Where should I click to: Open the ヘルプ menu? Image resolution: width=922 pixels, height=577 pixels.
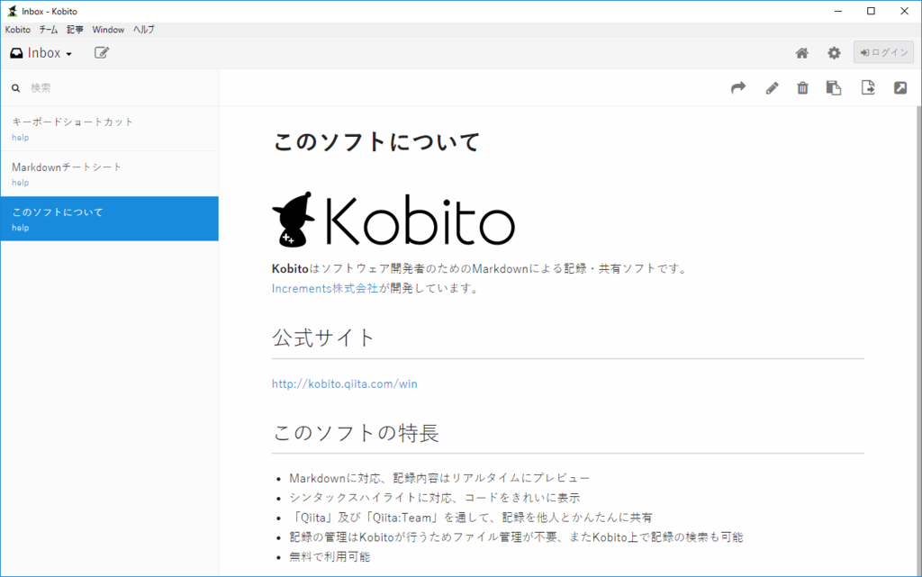coord(143,30)
